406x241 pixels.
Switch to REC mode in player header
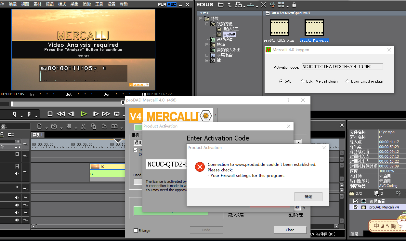(172, 4)
